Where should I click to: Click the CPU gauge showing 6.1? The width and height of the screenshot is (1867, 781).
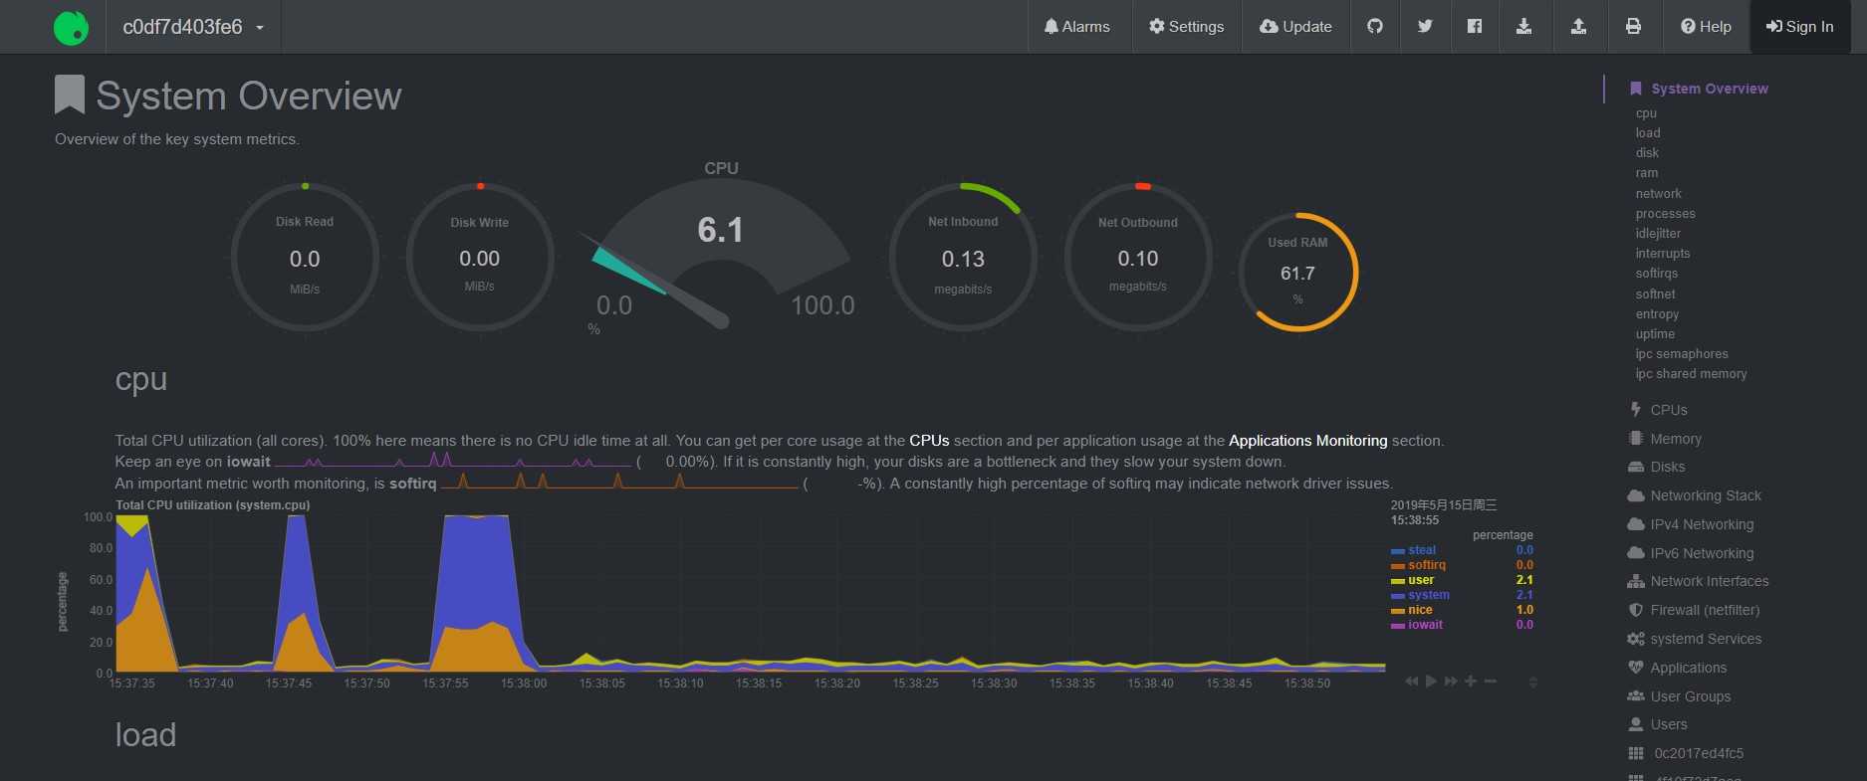coord(721,249)
